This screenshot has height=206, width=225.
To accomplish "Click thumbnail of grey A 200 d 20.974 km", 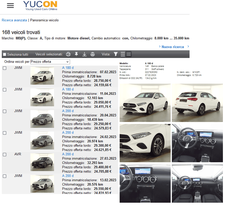I will pos(42,140).
